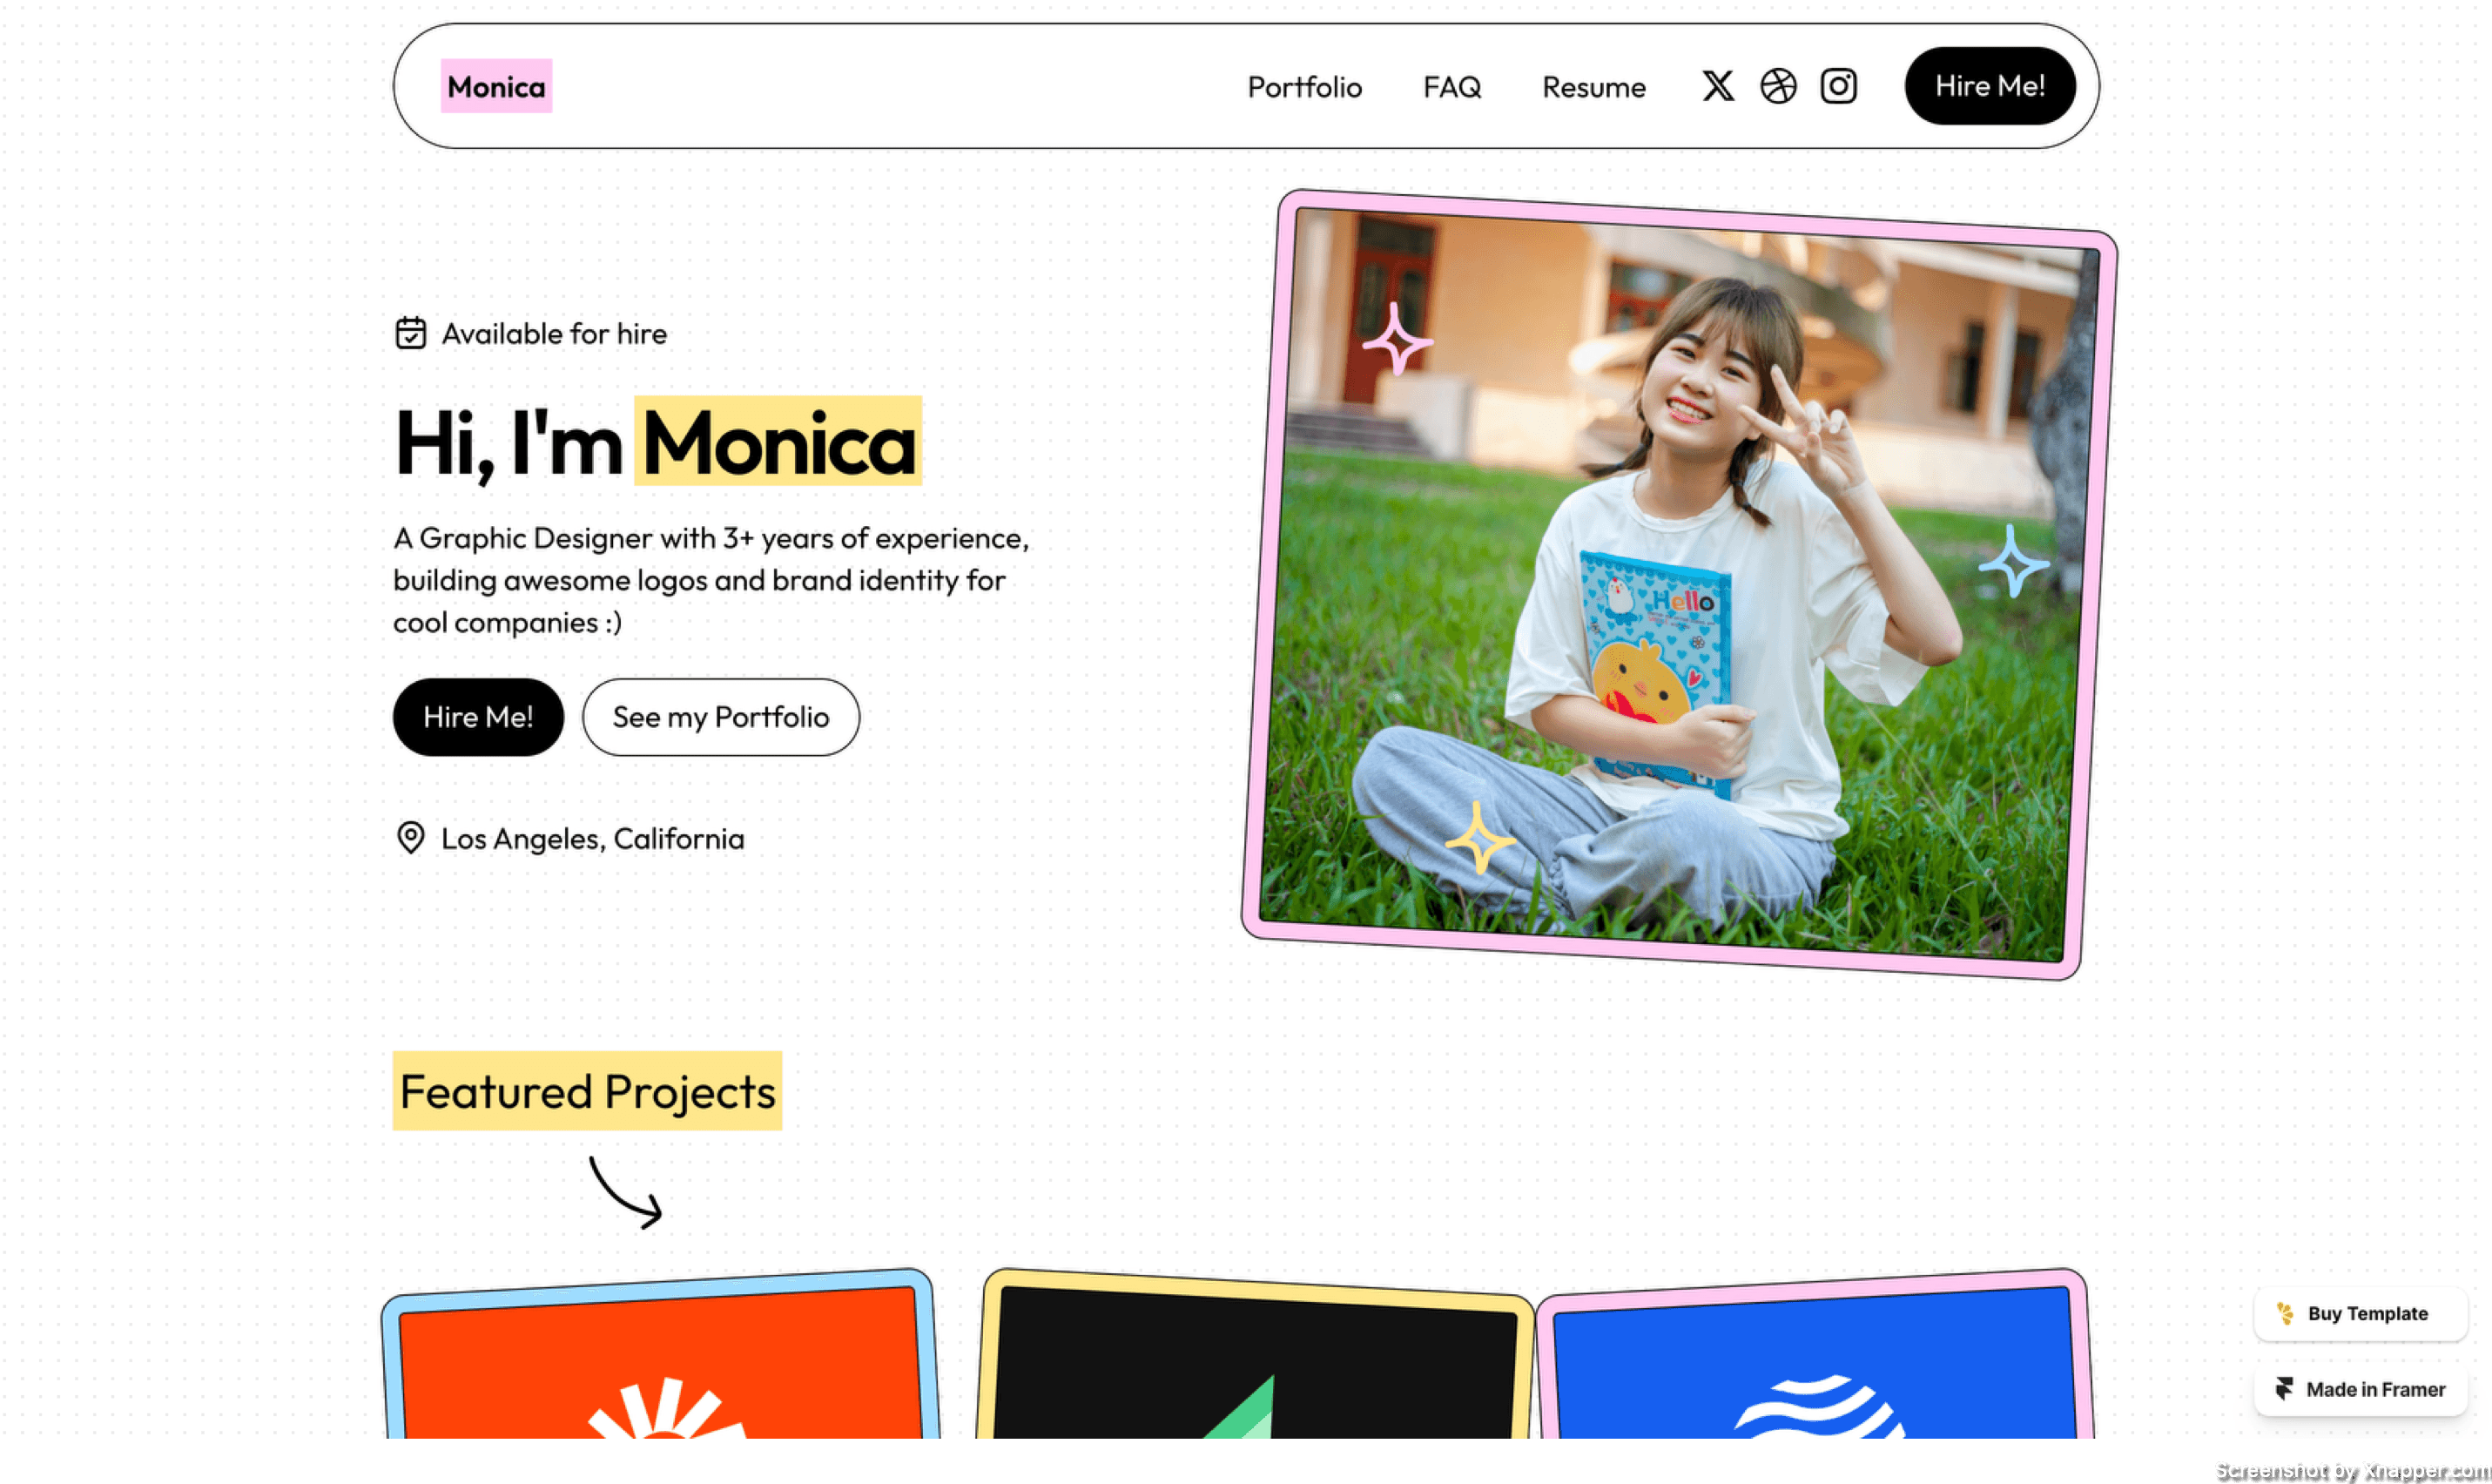This screenshot has width=2492, height=1484.
Task: Click the Framer logo icon
Action: coord(2284,1389)
